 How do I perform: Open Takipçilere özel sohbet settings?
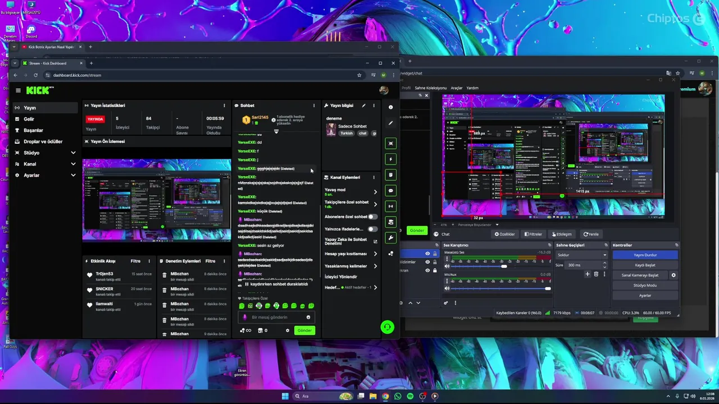coord(351,204)
